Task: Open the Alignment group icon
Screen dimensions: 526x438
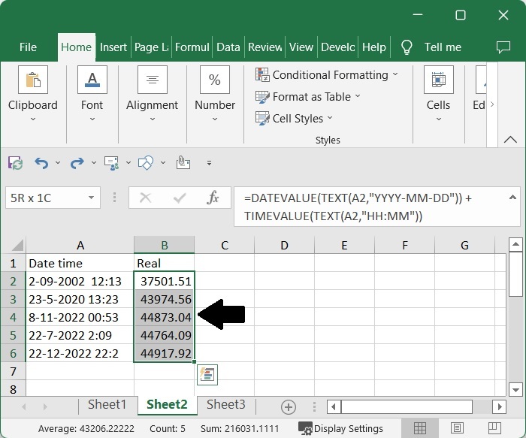Action: [153, 80]
